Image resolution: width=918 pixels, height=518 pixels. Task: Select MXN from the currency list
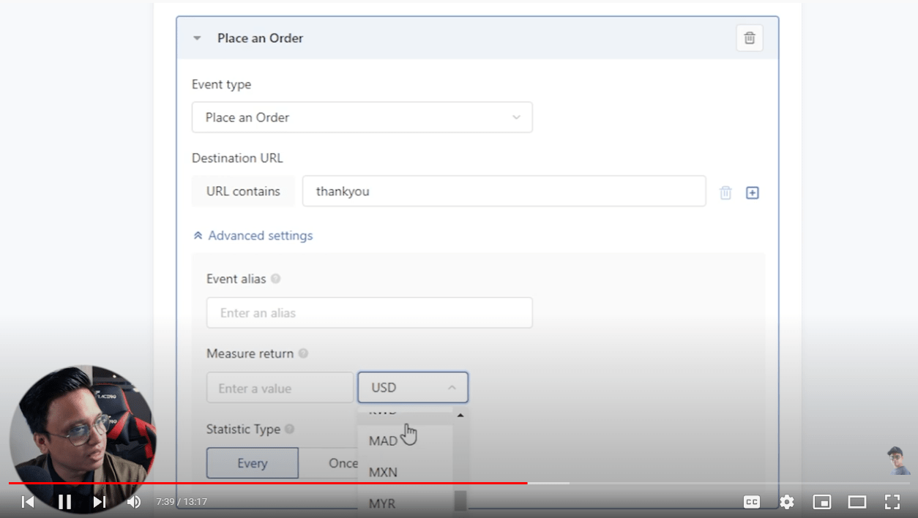click(x=383, y=472)
